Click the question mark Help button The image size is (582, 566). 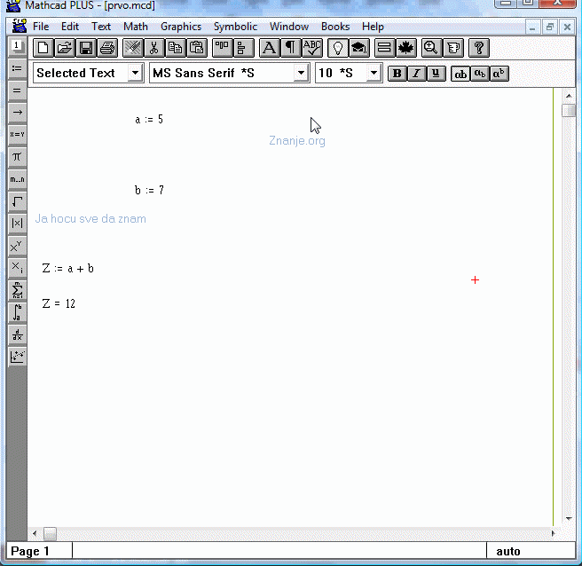coord(478,48)
